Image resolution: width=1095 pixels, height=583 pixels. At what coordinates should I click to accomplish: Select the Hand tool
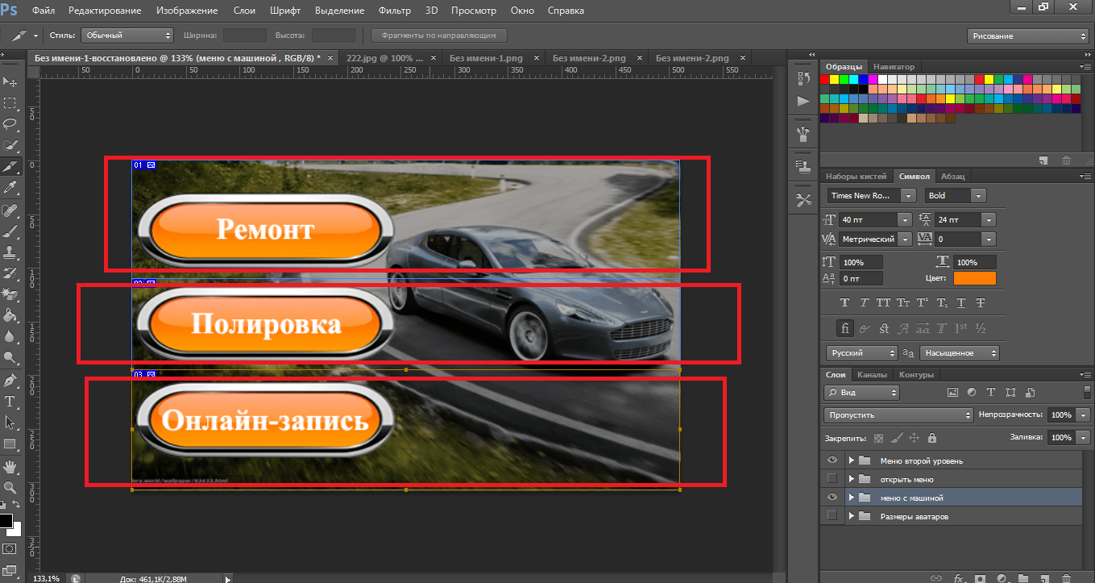coord(10,466)
